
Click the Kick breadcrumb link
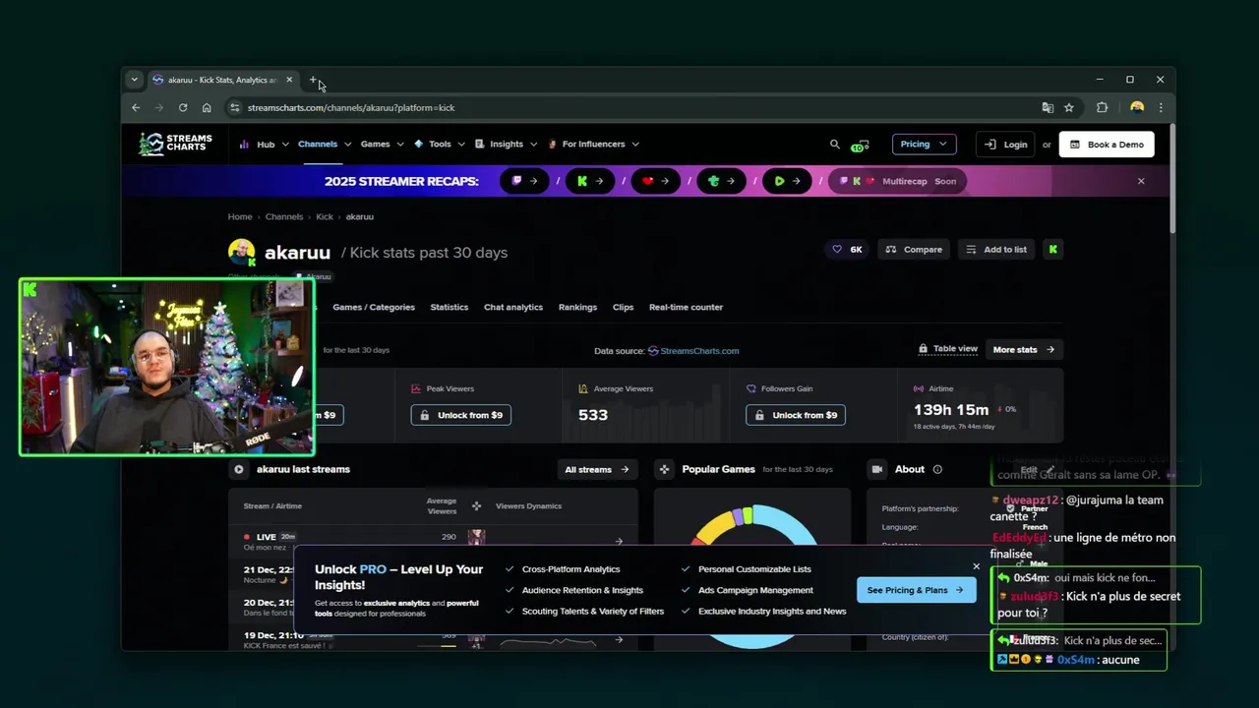[x=325, y=216]
